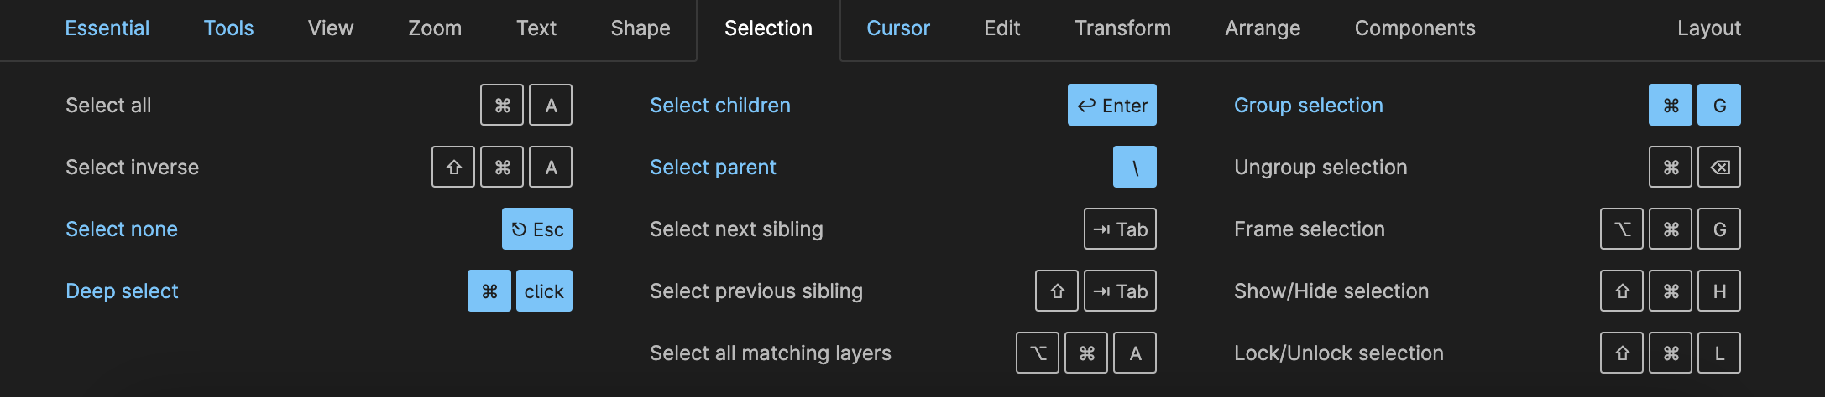Click the Enter key icon for Select children
Viewport: 1825px width, 397px height.
point(1111,105)
